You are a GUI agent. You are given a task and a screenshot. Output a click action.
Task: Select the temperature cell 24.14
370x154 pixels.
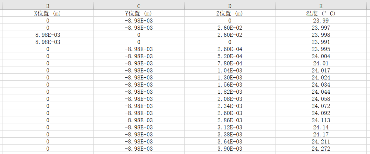coord(321,127)
